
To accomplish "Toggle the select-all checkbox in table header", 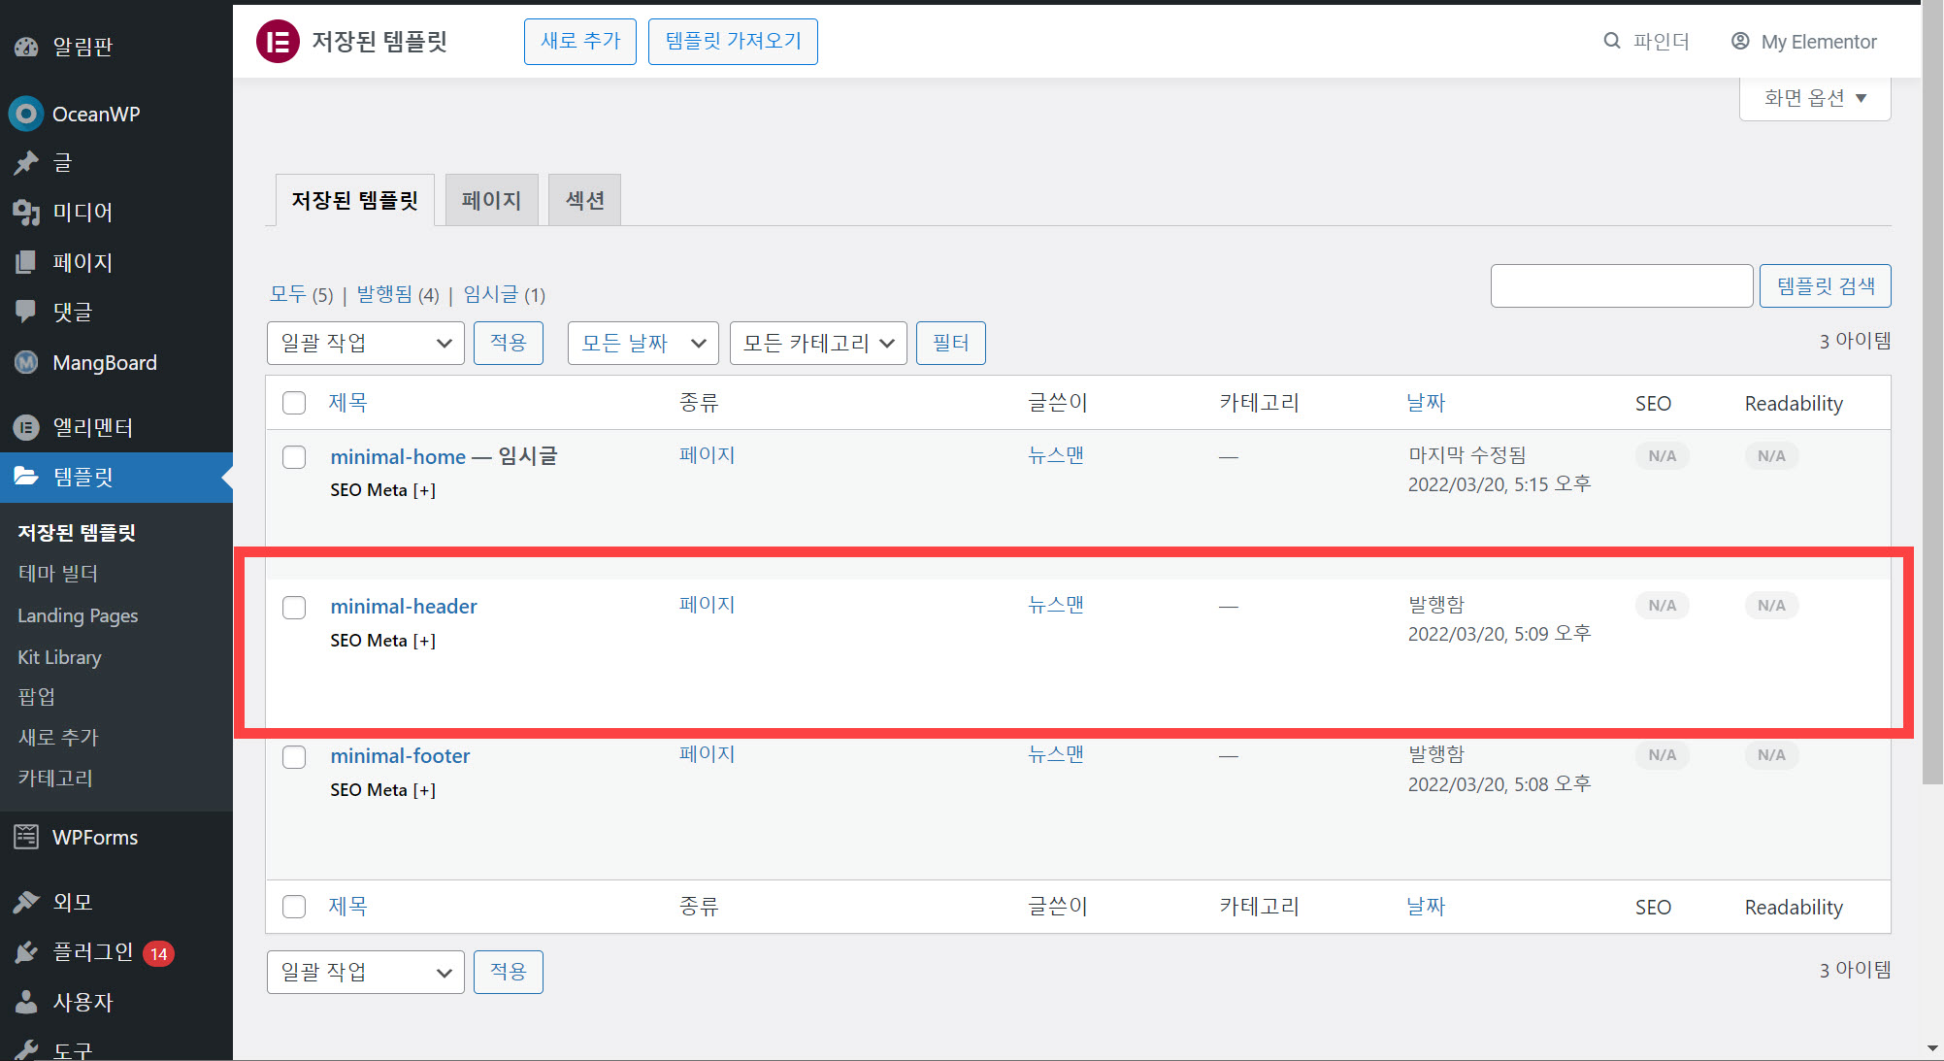I will click(x=294, y=402).
